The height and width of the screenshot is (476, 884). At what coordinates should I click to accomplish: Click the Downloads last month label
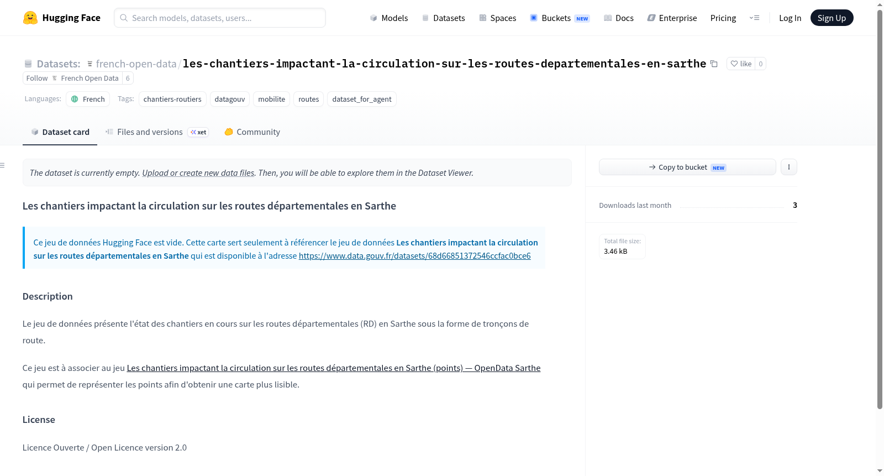click(x=635, y=205)
